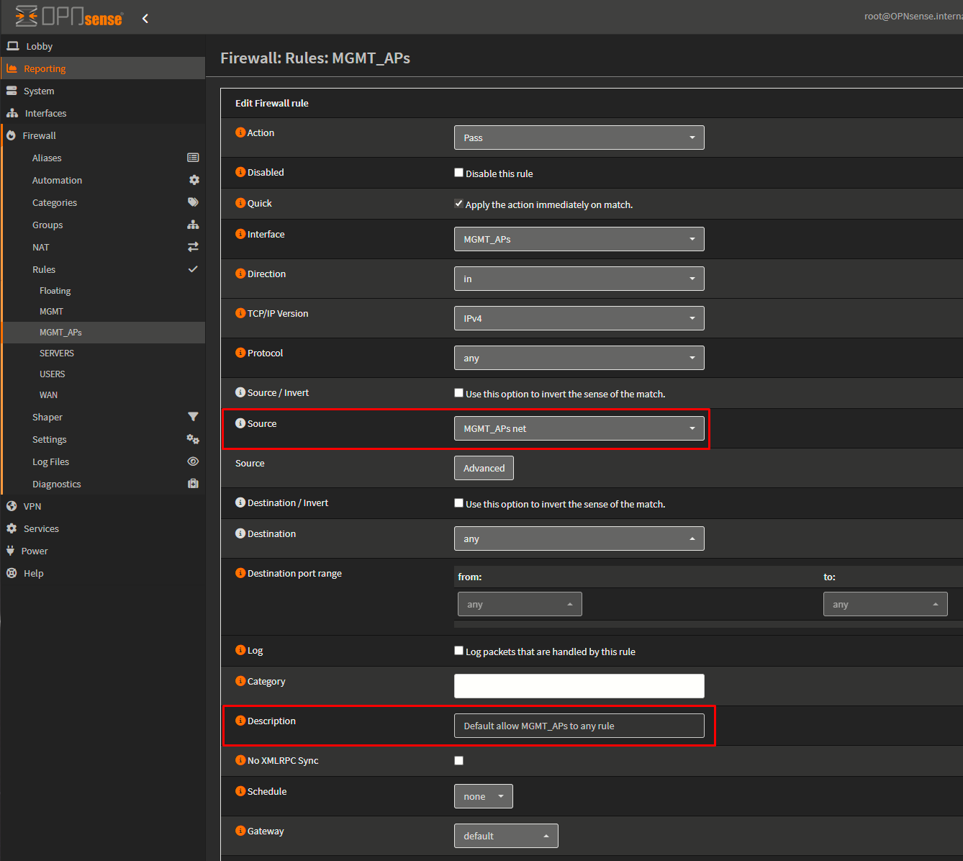Click the Aliases list icon

[x=193, y=158]
